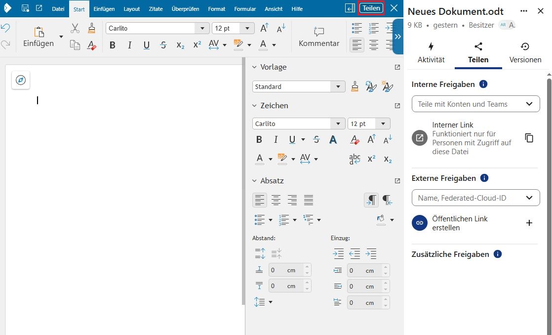This screenshot has height=335, width=552.
Task: Open the Einfügen paste button
Action: (x=39, y=37)
